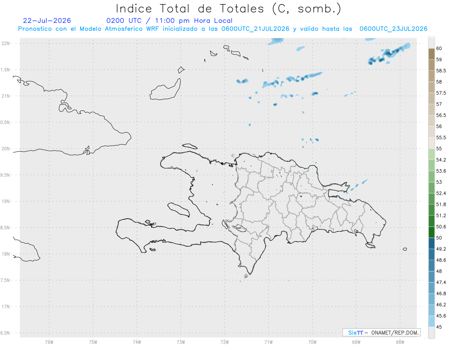
Task: Click the "71W" longitude label
Action: click(x=268, y=342)
